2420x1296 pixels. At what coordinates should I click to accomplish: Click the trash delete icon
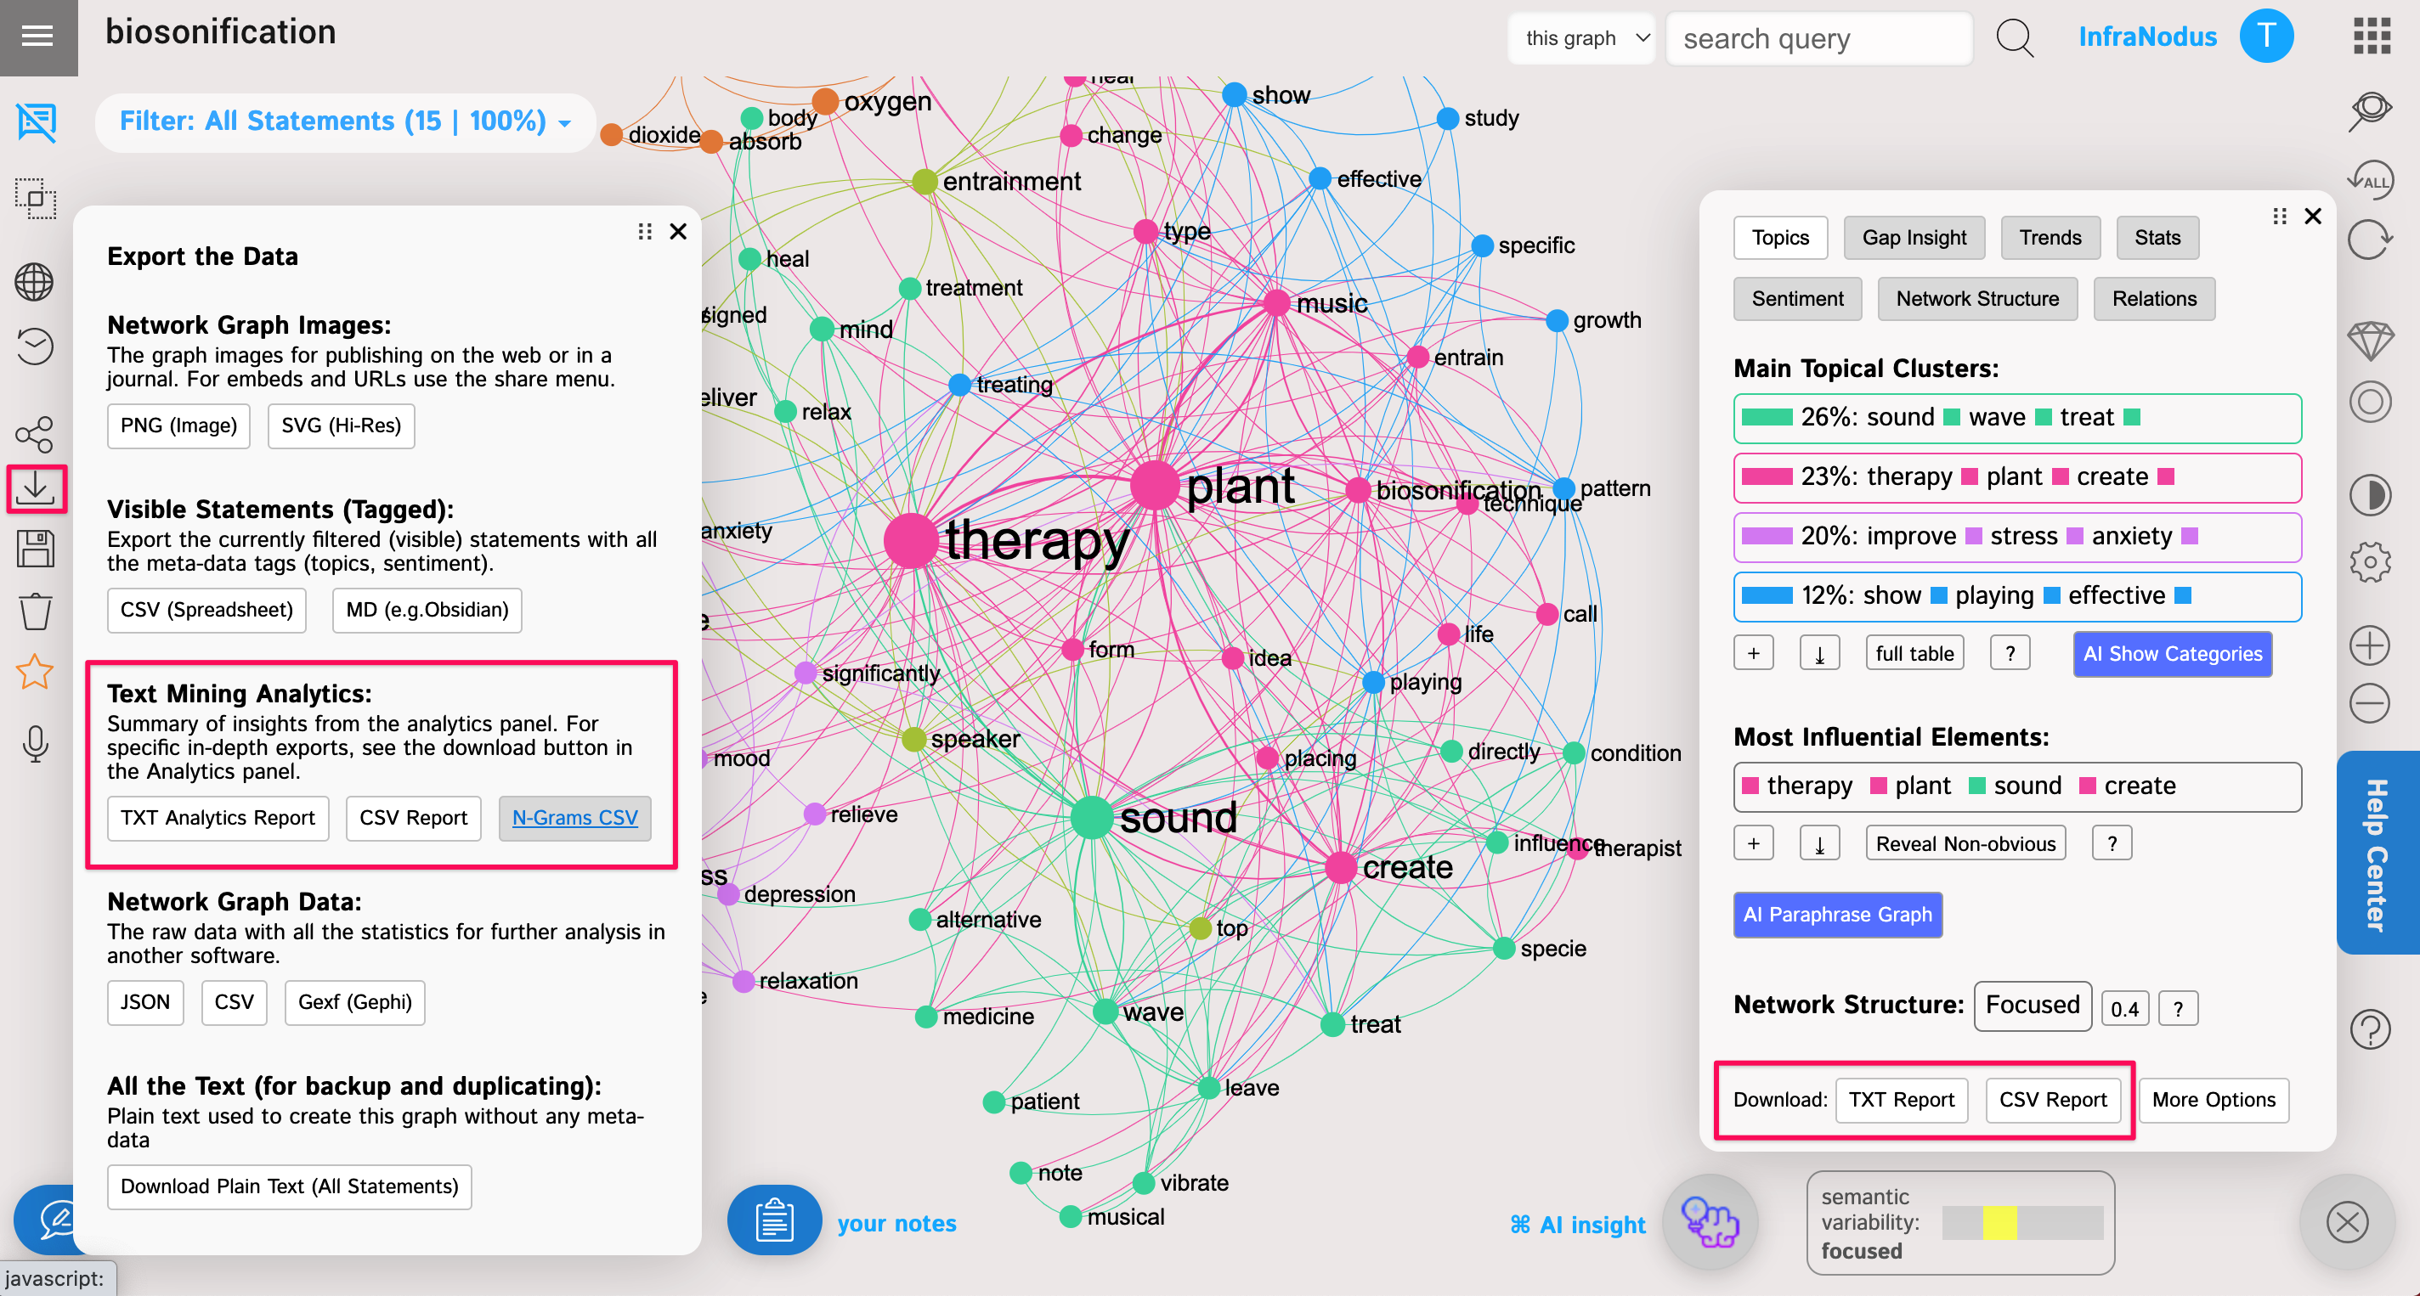point(35,611)
